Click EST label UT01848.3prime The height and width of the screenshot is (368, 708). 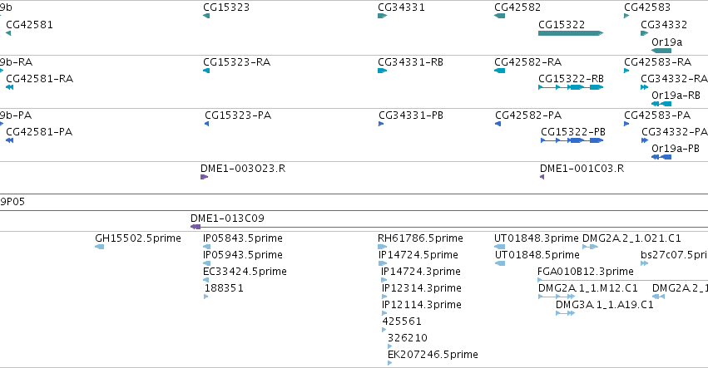(x=537, y=238)
